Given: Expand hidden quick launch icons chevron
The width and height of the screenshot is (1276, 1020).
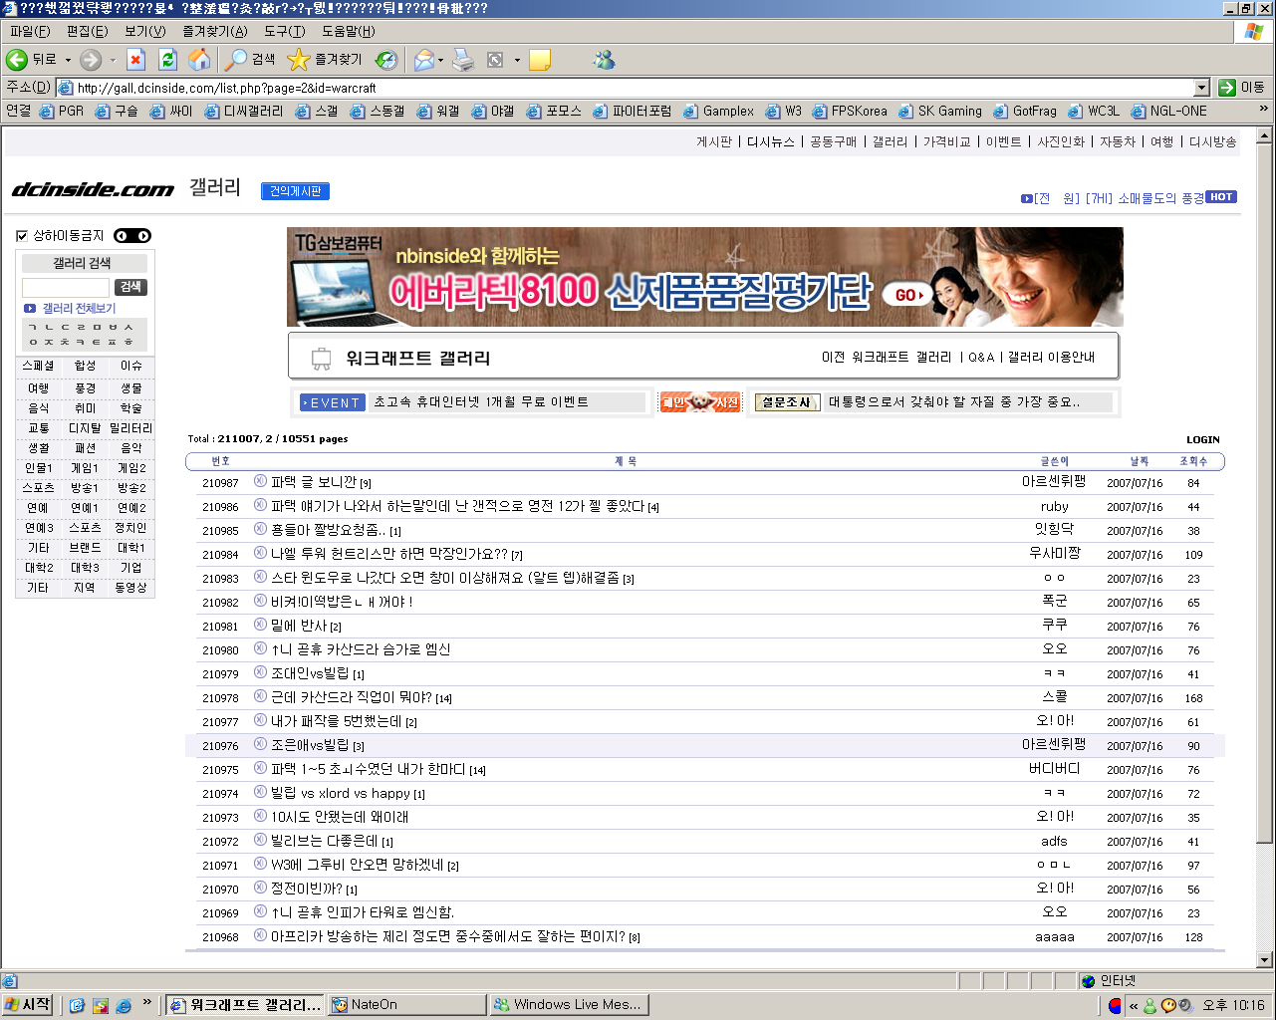Looking at the screenshot, I should coord(147,1002).
